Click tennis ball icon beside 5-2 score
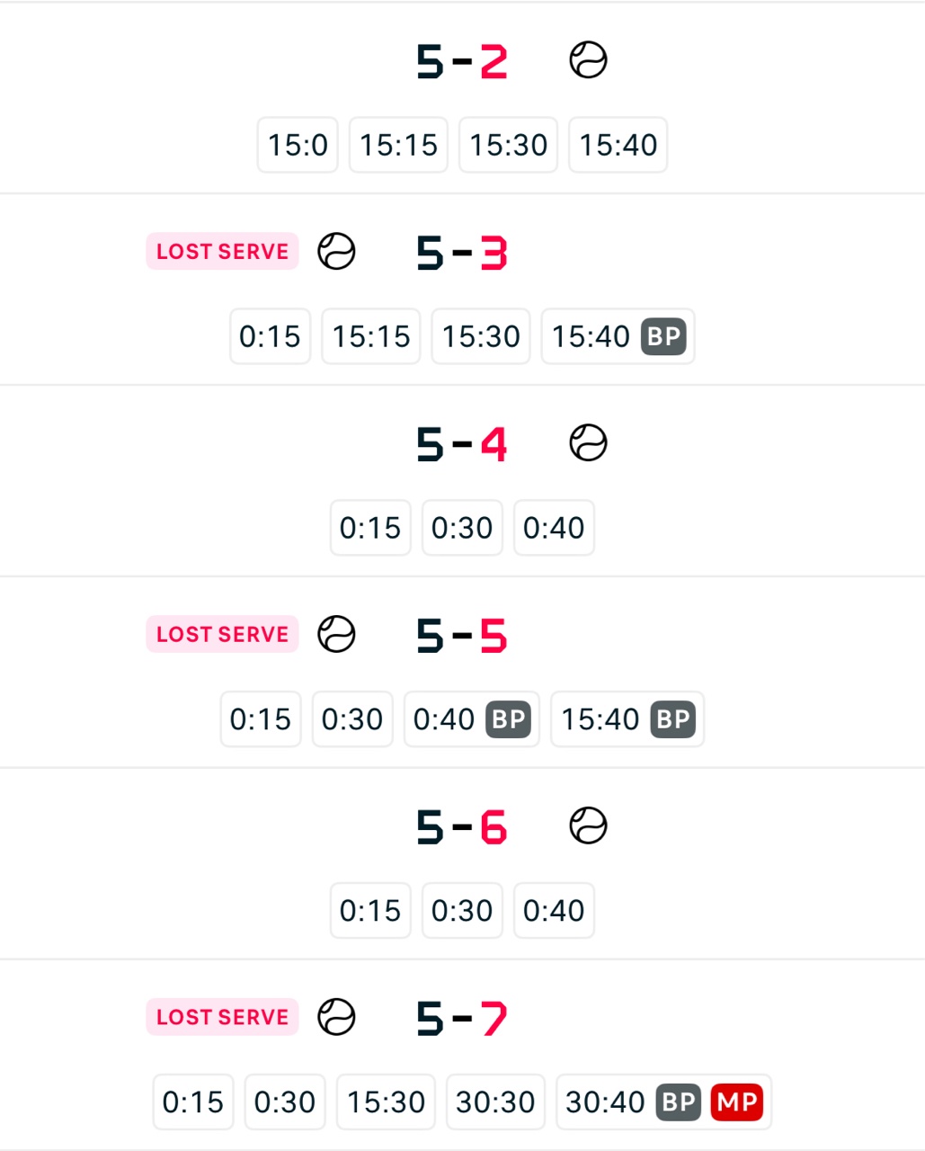The image size is (925, 1151). (588, 61)
